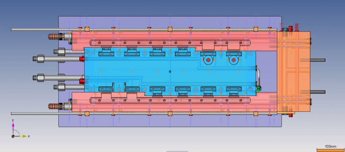The image size is (345, 152).
Task: Pick the green fitting beside blue plate
Action: click(258, 88)
